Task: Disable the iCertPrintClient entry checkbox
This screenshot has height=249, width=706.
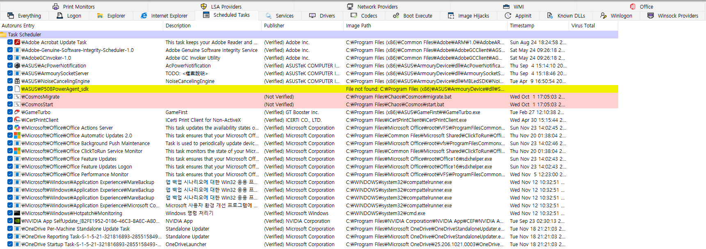Action: [x=10, y=120]
